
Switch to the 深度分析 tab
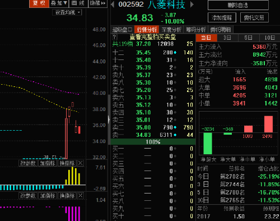(x=171, y=30)
